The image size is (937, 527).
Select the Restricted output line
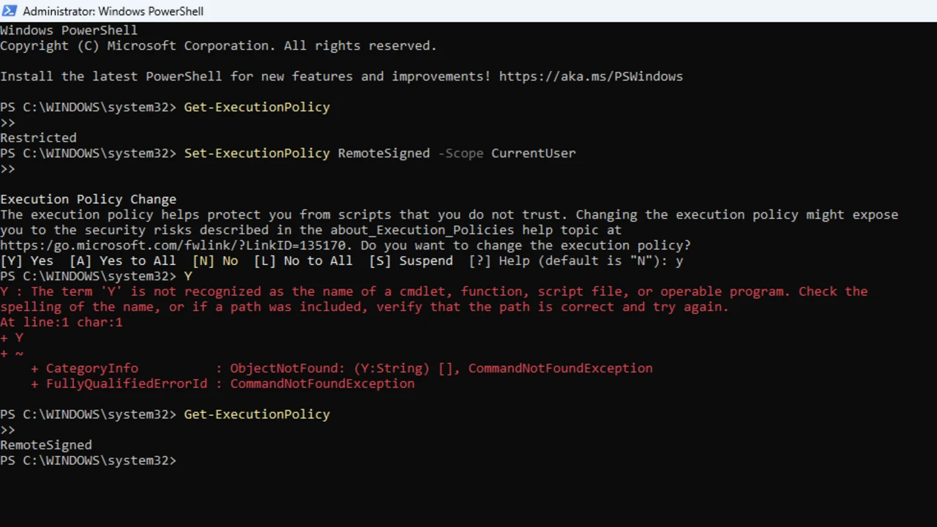pos(38,138)
